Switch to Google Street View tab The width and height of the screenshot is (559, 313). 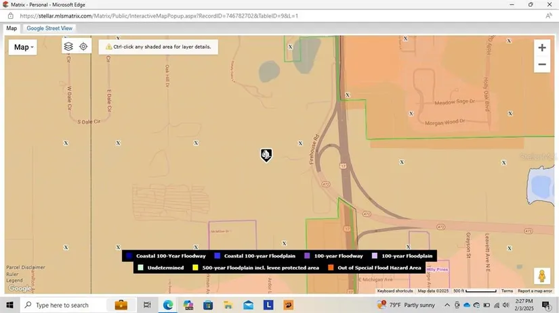(49, 28)
